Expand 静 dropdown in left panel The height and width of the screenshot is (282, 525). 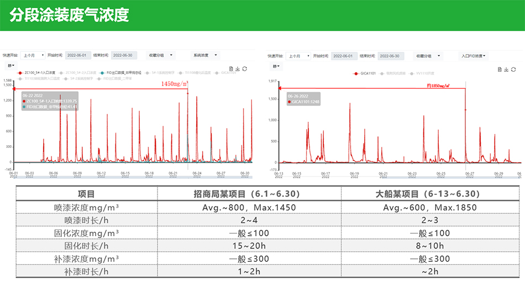pos(11,66)
